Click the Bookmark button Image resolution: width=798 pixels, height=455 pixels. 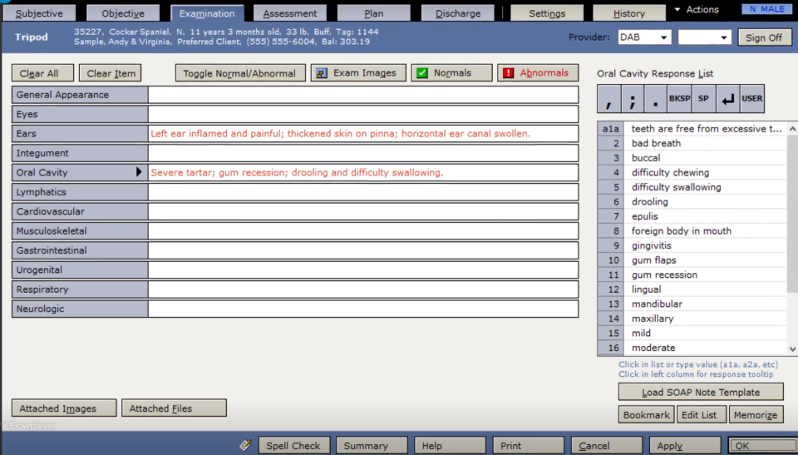click(647, 415)
